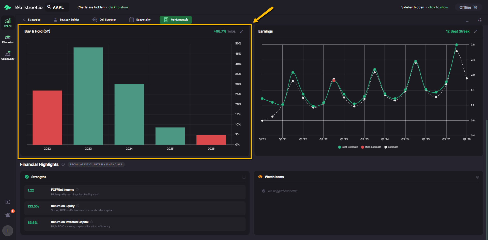Open the Education sidebar section
Viewport: 488px width, 240px height.
pyautogui.click(x=8, y=39)
